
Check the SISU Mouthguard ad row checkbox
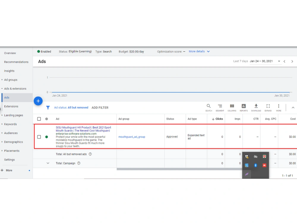[39, 137]
